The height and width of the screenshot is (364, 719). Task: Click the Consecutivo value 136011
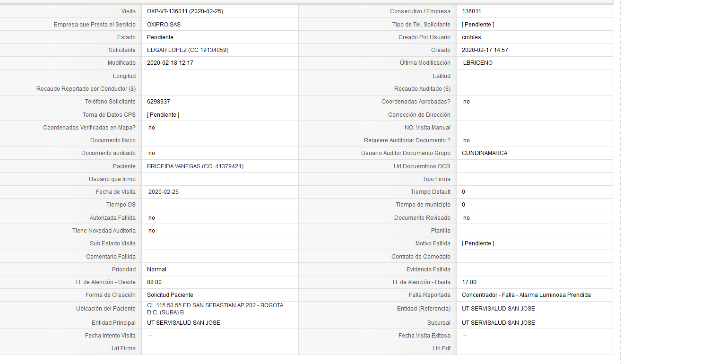[x=471, y=11]
